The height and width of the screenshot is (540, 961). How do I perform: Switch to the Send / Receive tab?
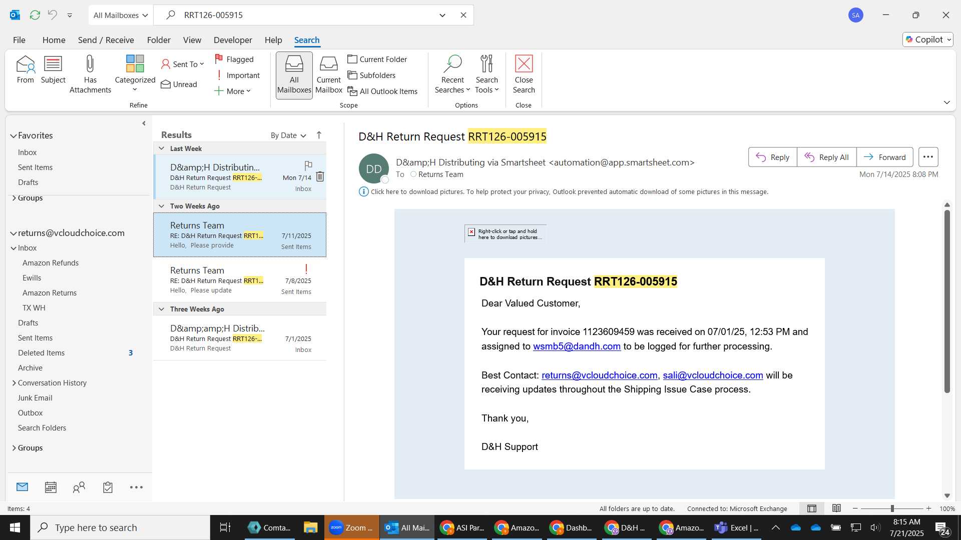(x=106, y=40)
